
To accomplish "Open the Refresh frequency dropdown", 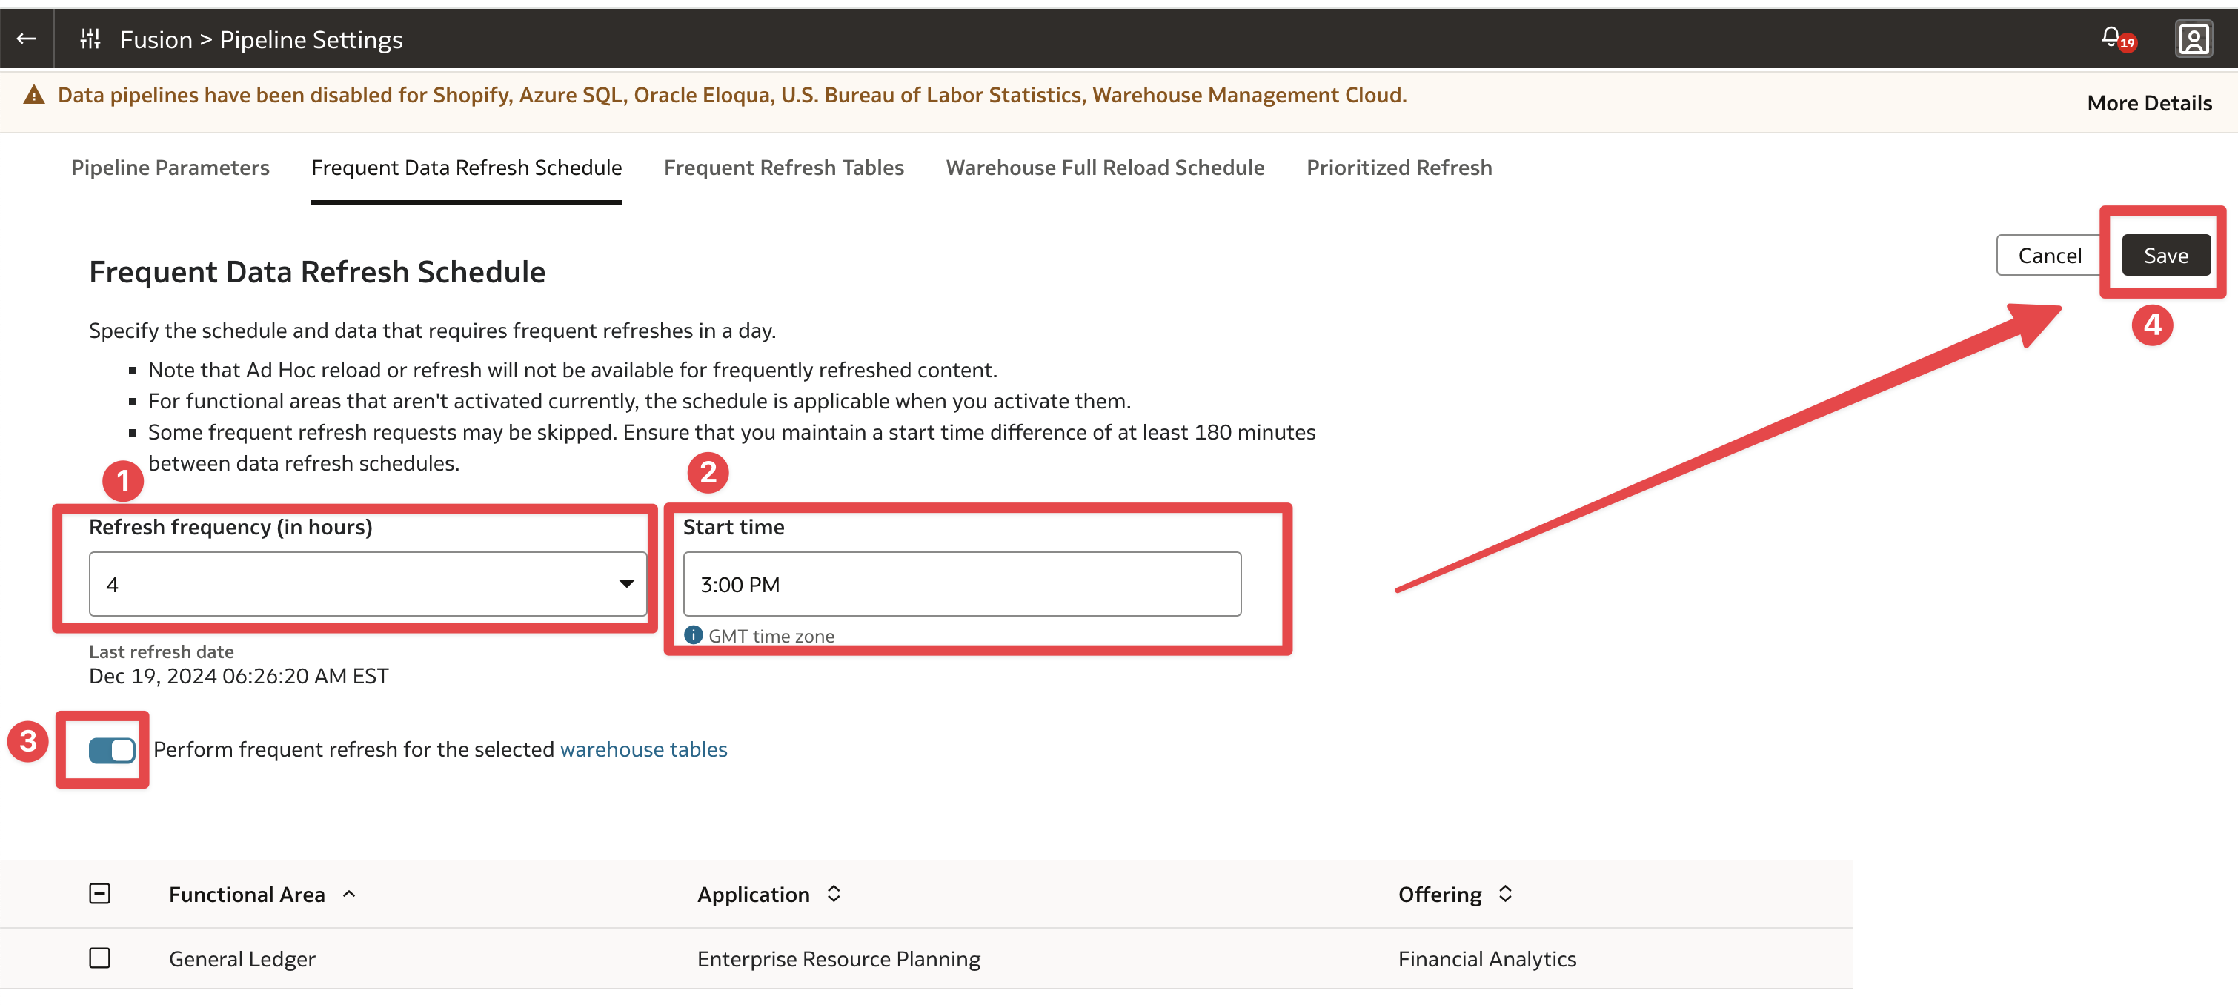I will click(368, 584).
